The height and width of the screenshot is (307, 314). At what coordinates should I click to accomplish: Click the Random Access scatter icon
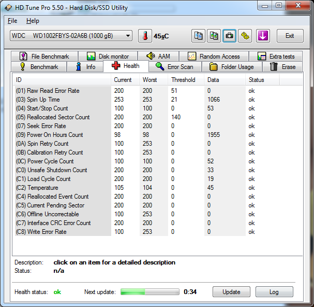(x=192, y=56)
